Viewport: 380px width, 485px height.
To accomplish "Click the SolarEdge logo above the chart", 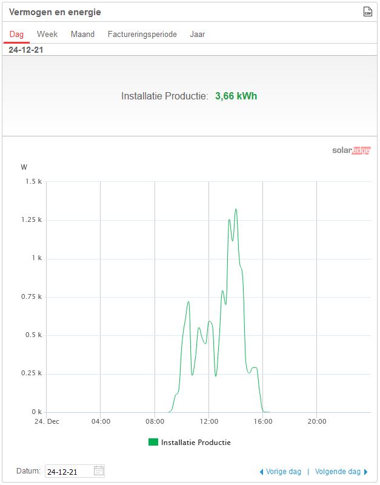I will 351,150.
